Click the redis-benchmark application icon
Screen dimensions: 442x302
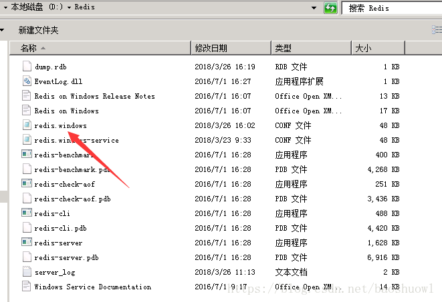click(27, 154)
